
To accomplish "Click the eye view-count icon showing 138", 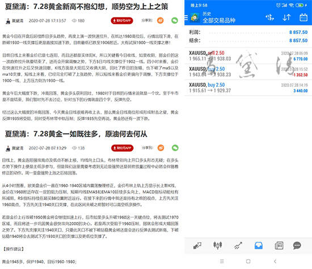I will [74, 148].
